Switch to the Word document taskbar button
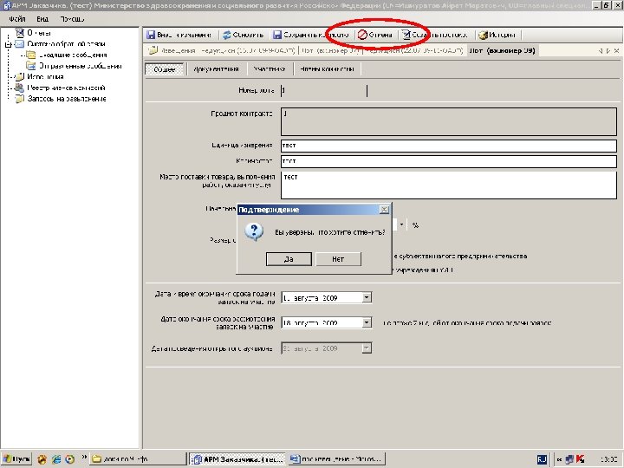This screenshot has width=624, height=468. 336,459
